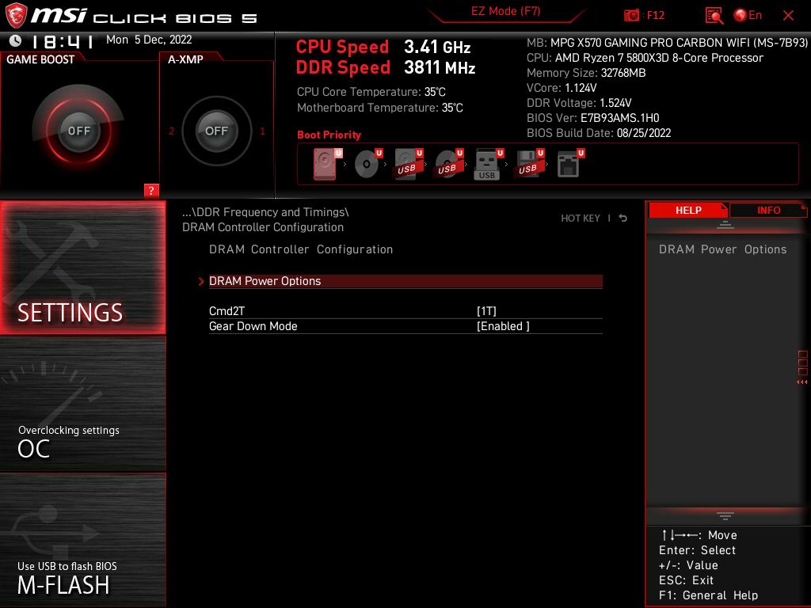811x608 pixels.
Task: Select the network boot priority device
Action: 570,164
